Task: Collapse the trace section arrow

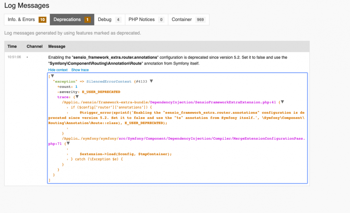Action: click(x=77, y=97)
